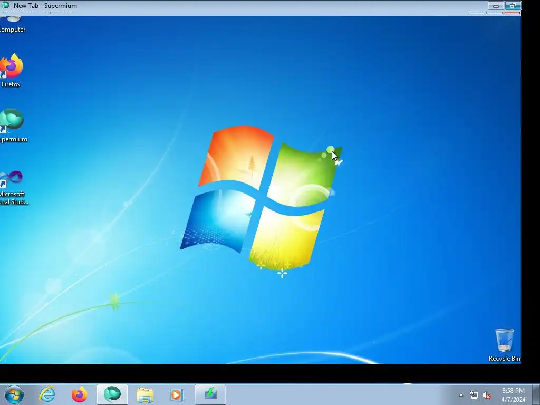Click the muted volume tray icon
540x405 pixels.
tap(487, 396)
